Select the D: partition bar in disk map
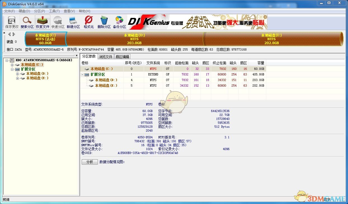Image resolution: width=348 pixels, height=204 pixels. pyautogui.click(x=134, y=39)
